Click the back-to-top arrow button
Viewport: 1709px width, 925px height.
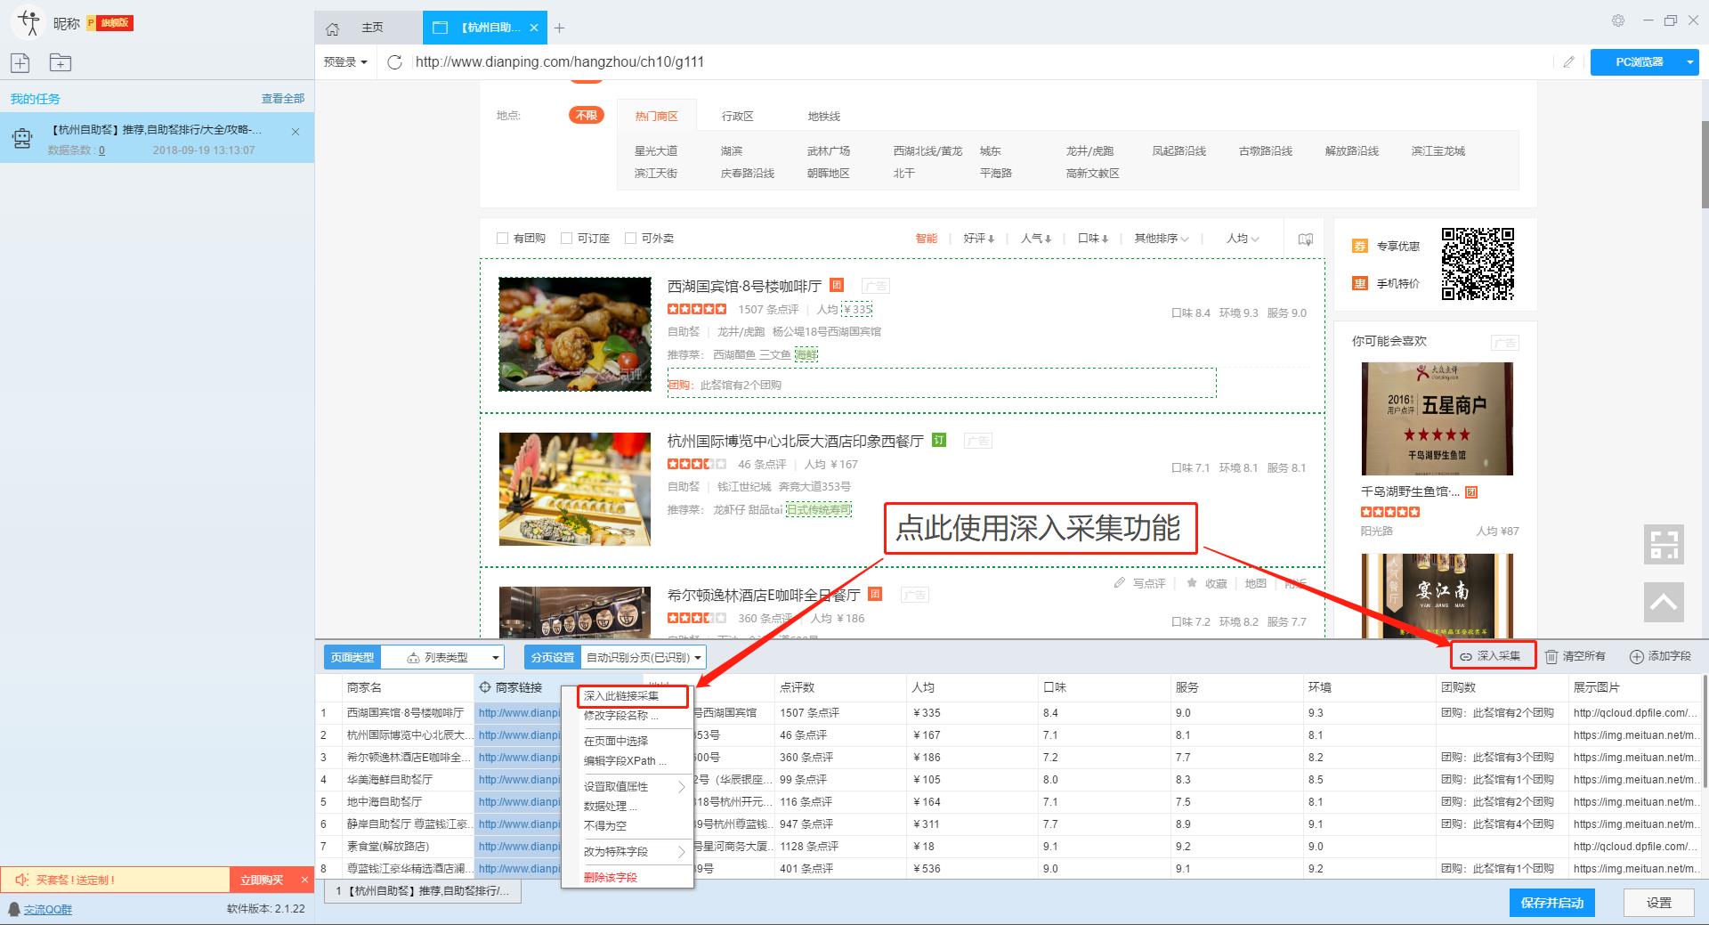[x=1664, y=603]
